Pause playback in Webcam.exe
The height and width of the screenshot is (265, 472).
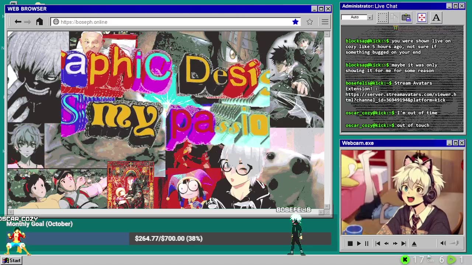(x=367, y=244)
